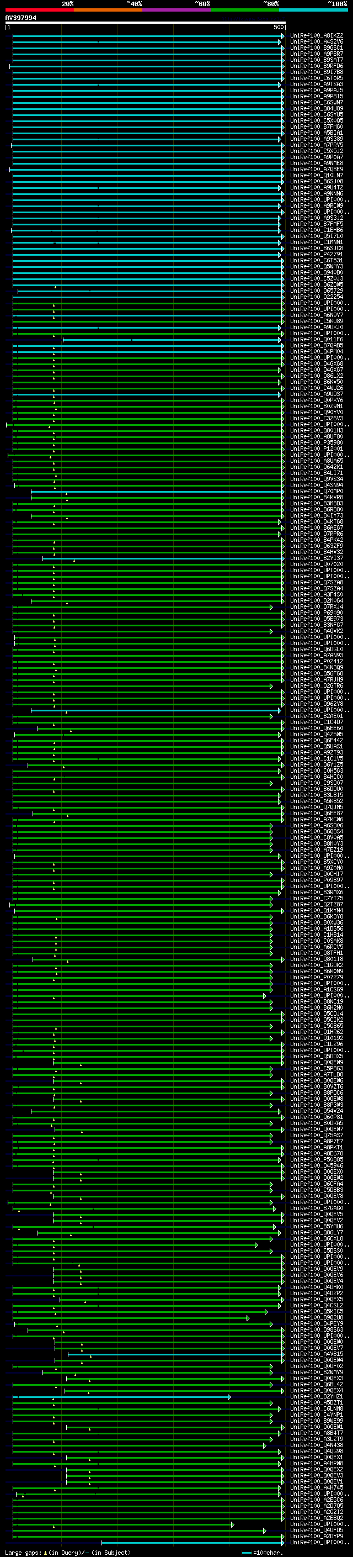Open hit UniRef100_Q2TZ87
The width and height of the screenshot is (353, 1557).
pyautogui.click(x=317, y=904)
